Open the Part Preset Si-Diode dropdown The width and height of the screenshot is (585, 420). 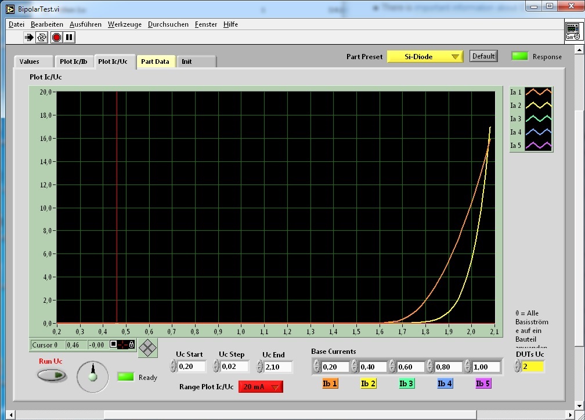425,56
